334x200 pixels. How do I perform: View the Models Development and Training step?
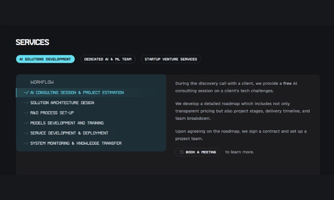point(67,123)
